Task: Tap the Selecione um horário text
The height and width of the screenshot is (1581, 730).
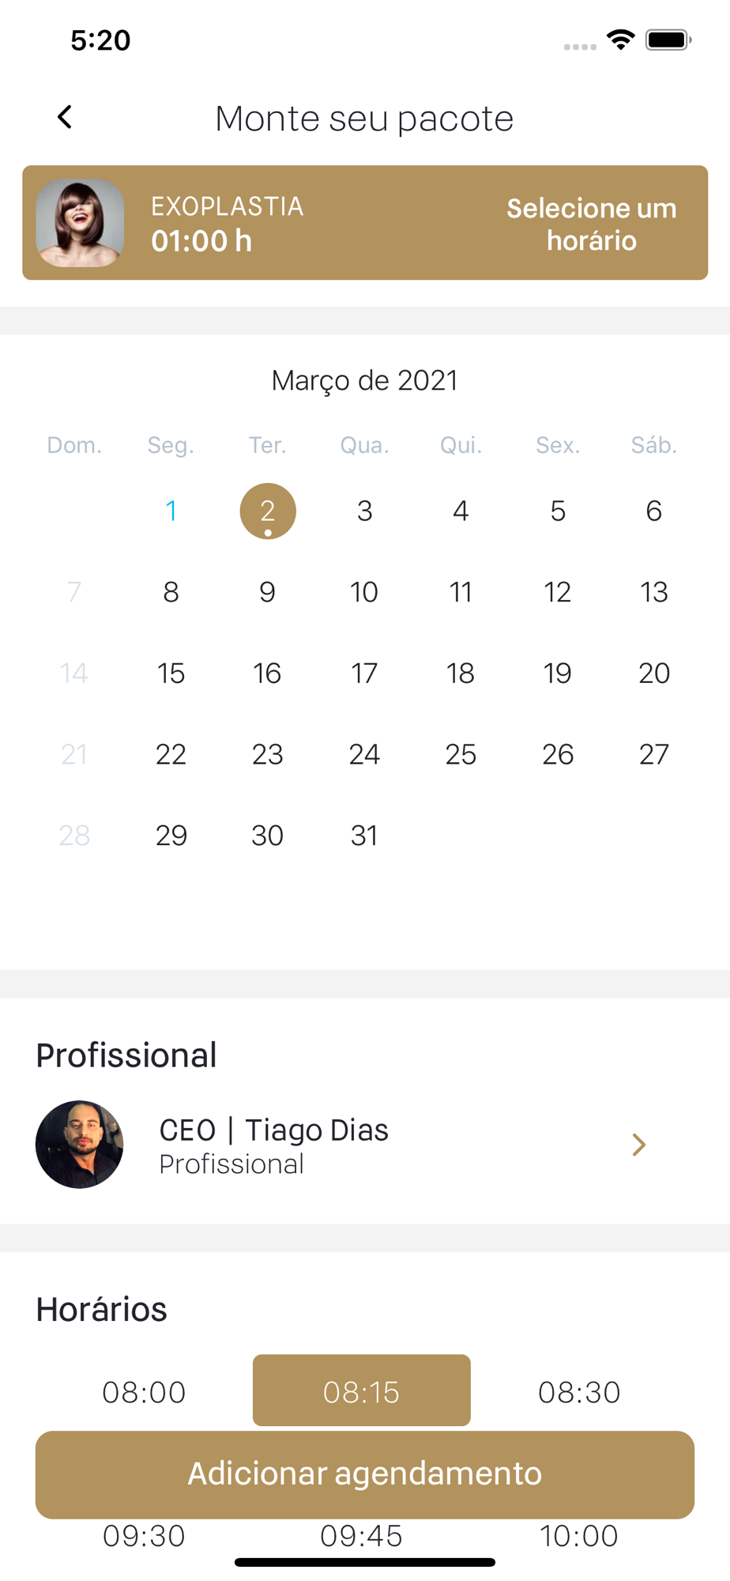Action: pyautogui.click(x=591, y=225)
